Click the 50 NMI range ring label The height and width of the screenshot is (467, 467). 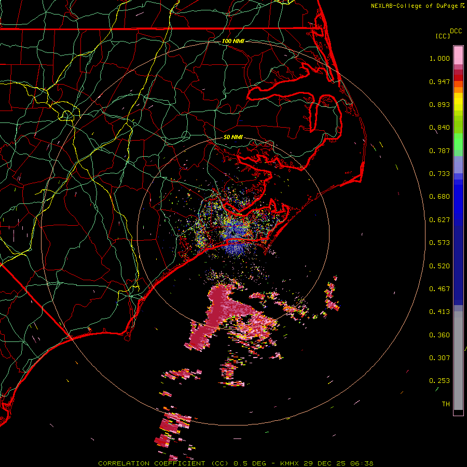pyautogui.click(x=233, y=137)
